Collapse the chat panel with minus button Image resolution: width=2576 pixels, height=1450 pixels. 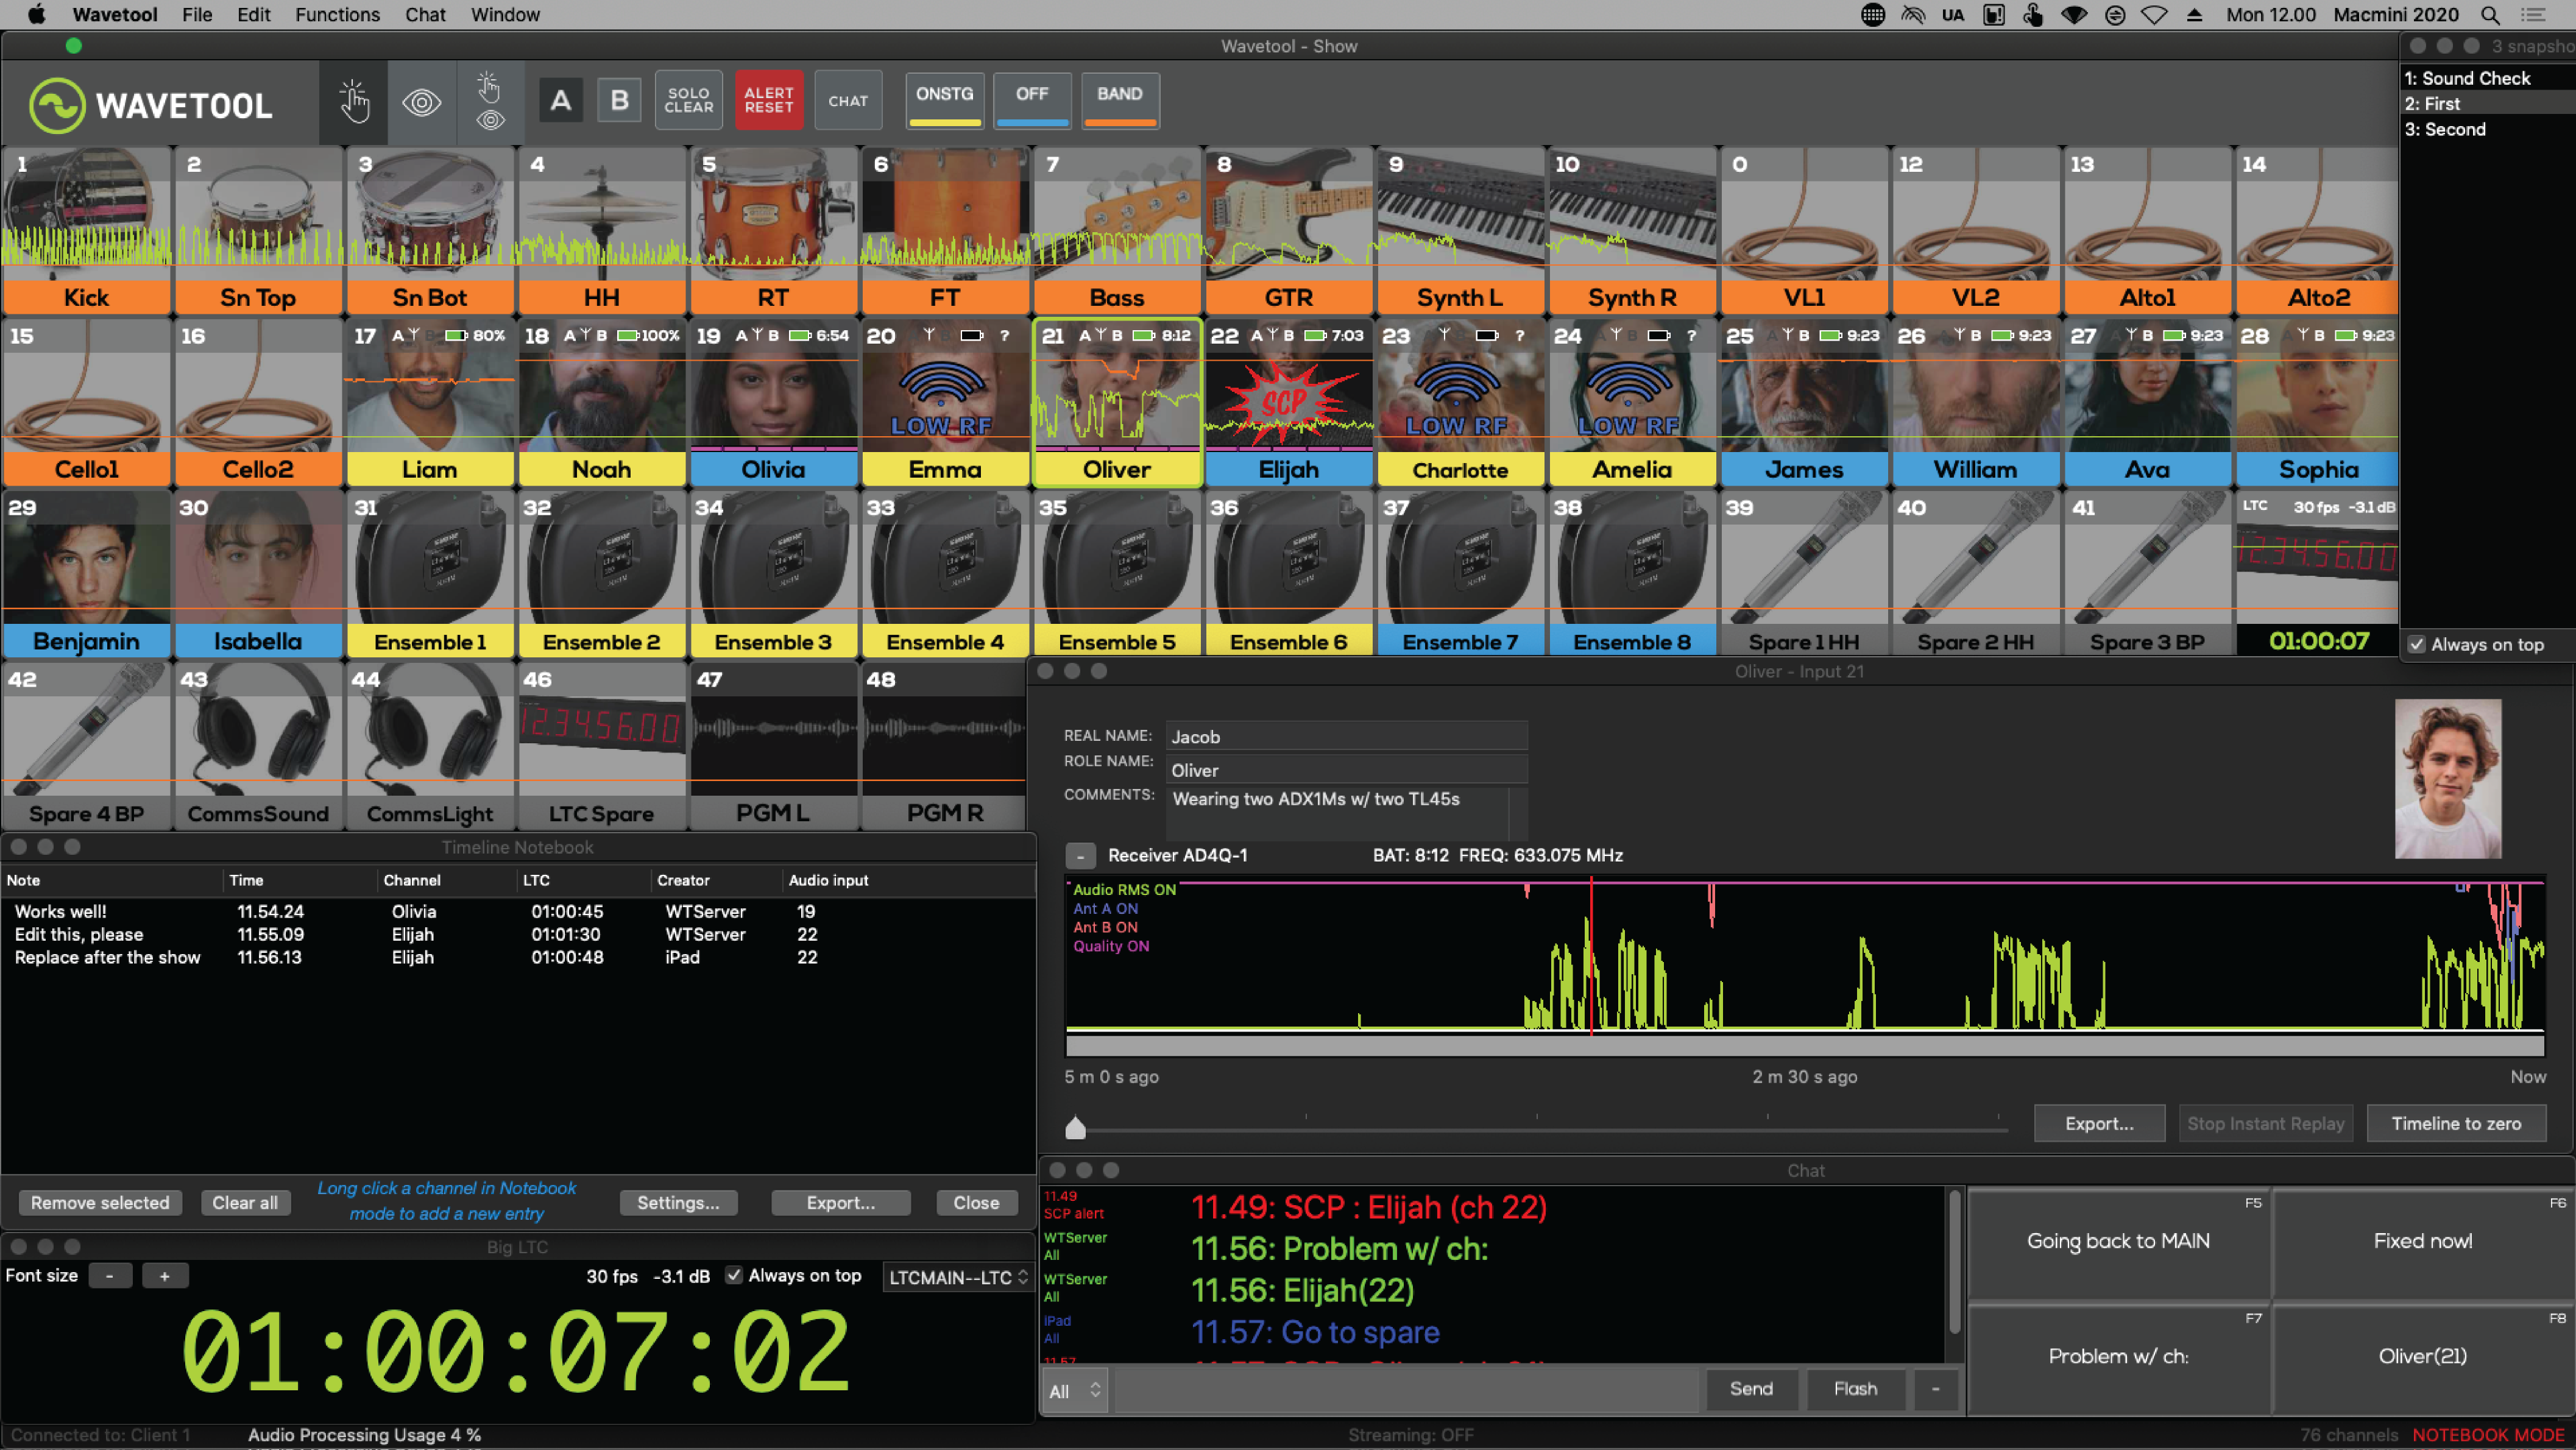pos(1935,1389)
